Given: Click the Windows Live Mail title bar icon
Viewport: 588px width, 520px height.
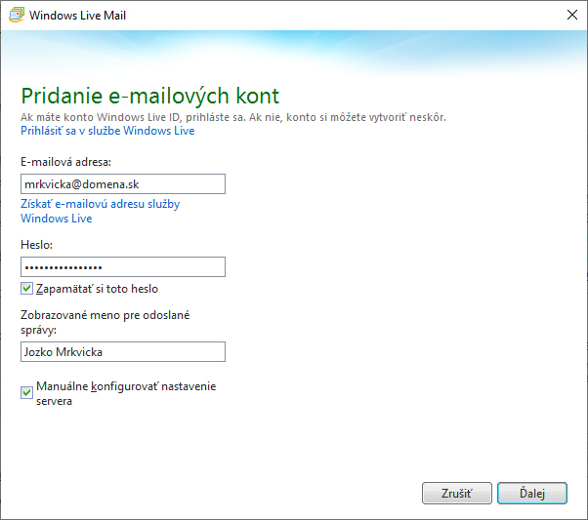Looking at the screenshot, I should pos(17,15).
